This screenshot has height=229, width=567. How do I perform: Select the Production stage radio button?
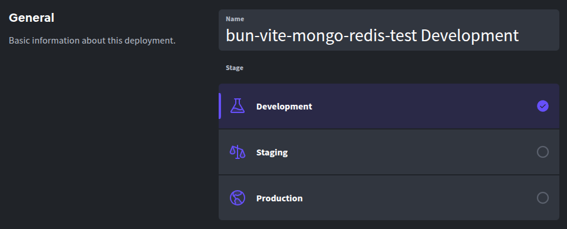tap(542, 198)
